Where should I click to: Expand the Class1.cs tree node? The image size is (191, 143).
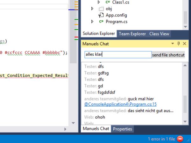(99, 2)
